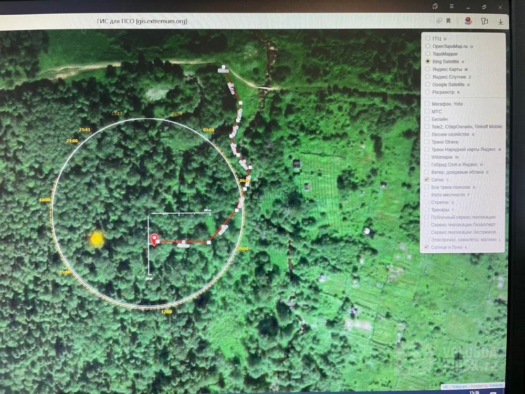This screenshot has height=394, width=525.
Task: Select the Яндекс Карты base map
Action: [427, 69]
